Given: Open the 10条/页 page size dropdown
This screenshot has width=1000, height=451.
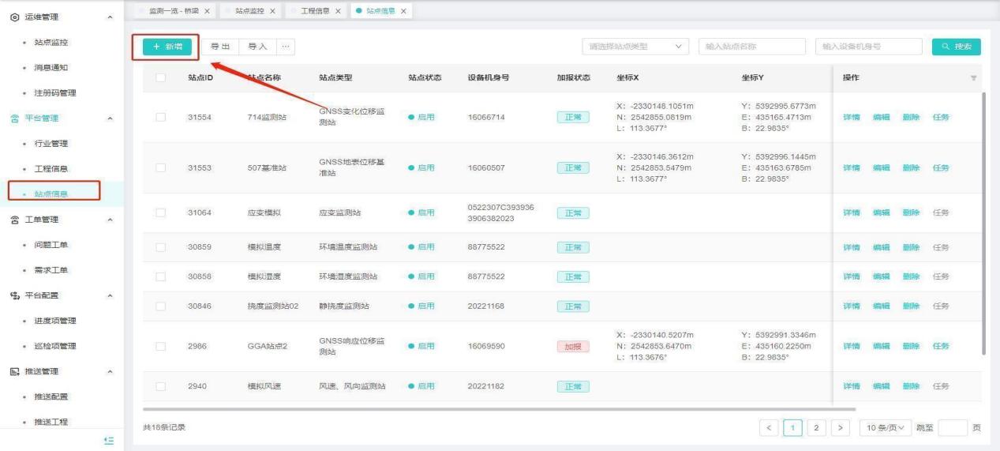Looking at the screenshot, I should [884, 427].
